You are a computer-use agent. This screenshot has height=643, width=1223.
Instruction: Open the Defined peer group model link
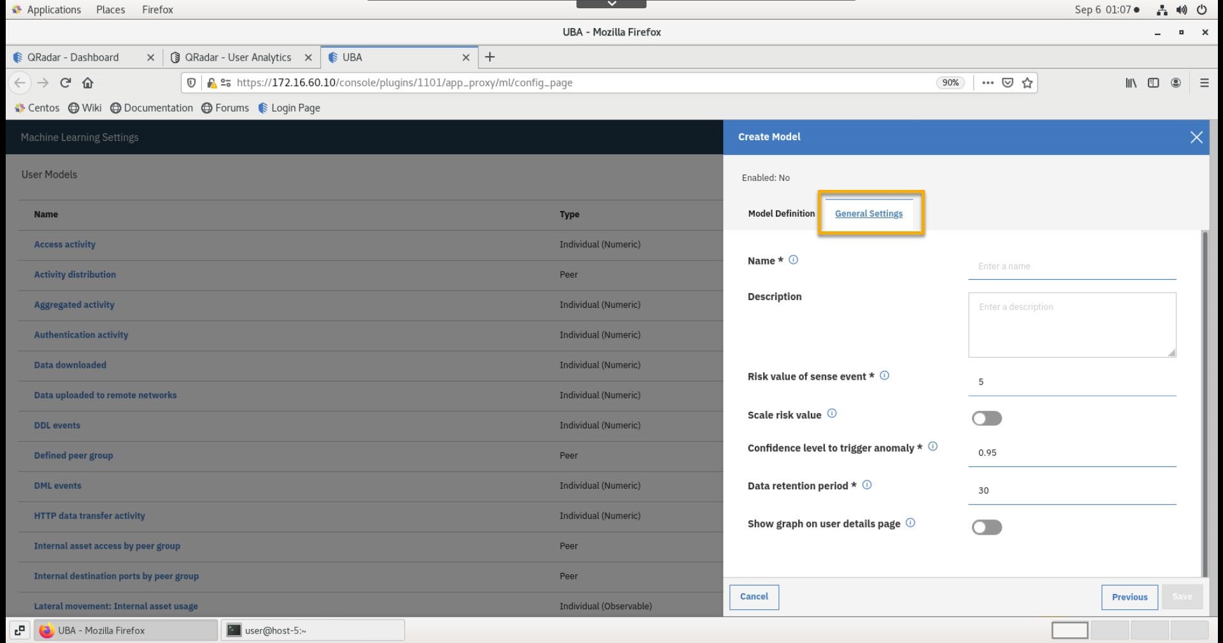click(x=73, y=456)
